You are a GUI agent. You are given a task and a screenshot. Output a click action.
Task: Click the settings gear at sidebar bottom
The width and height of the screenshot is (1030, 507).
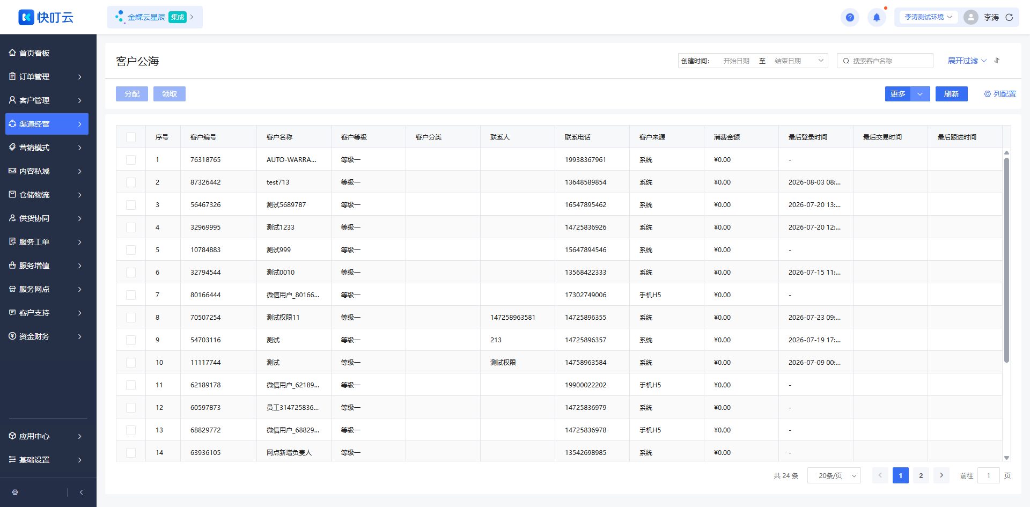[15, 492]
